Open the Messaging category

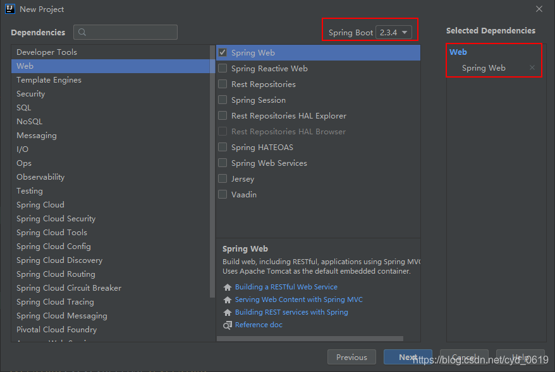point(111,135)
